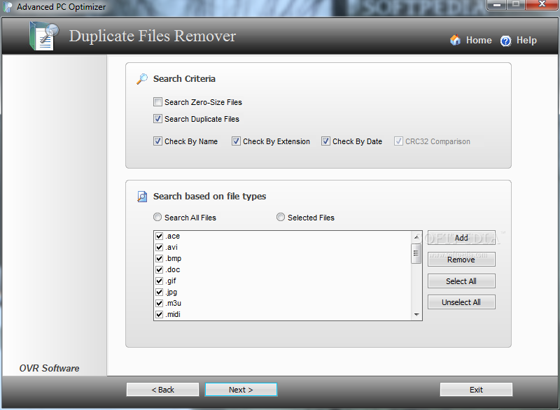Open the Help link text
This screenshot has height=410, width=560.
pos(526,41)
